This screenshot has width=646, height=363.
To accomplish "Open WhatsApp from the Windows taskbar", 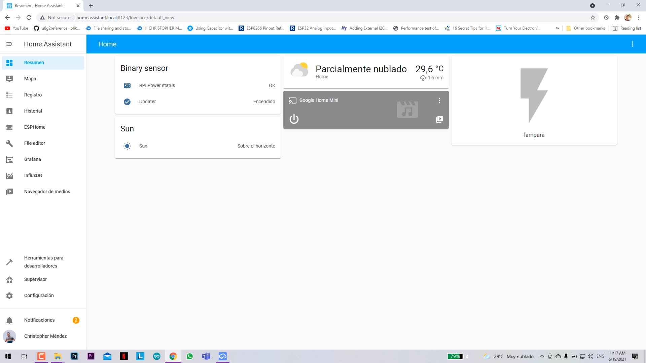I will click(190, 356).
